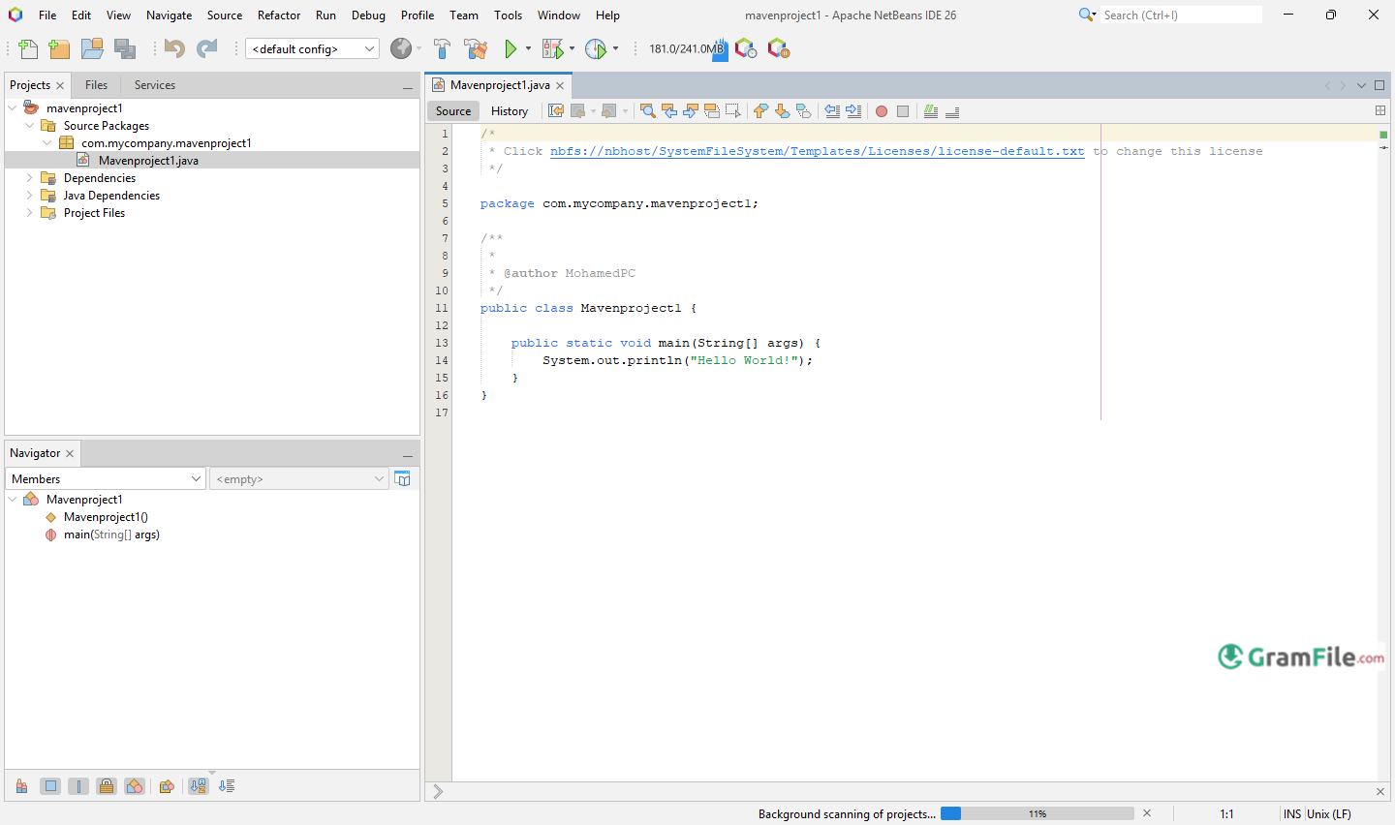This screenshot has height=825, width=1395.
Task: Select the Sort by Source button
Action: pos(227,786)
